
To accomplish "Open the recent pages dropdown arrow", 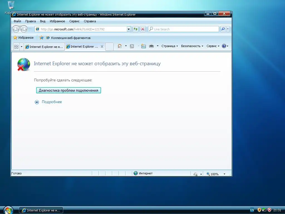I will (30, 29).
